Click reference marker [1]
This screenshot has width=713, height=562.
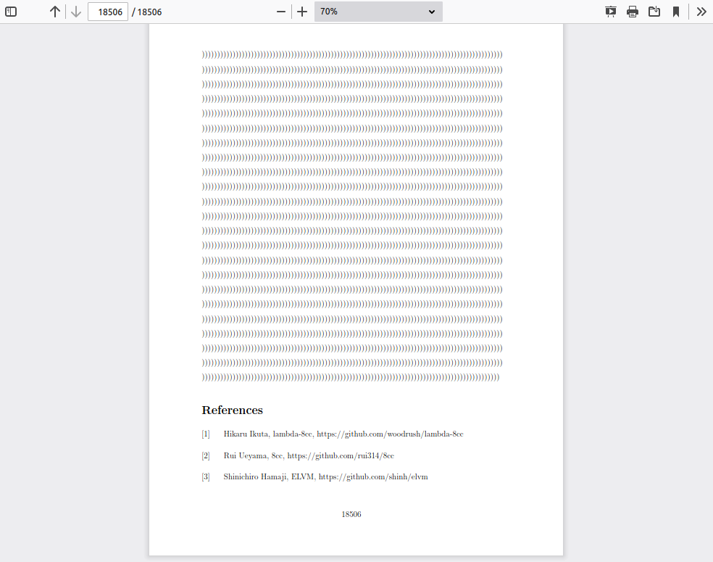click(205, 434)
